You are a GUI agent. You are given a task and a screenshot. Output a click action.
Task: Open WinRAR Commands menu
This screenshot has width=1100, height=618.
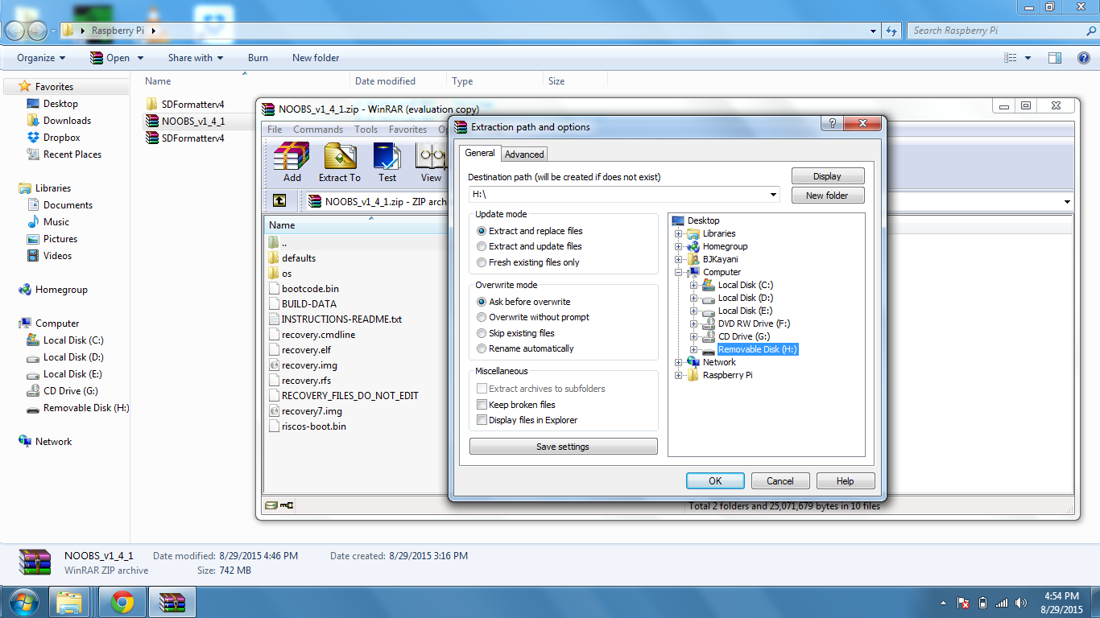318,130
